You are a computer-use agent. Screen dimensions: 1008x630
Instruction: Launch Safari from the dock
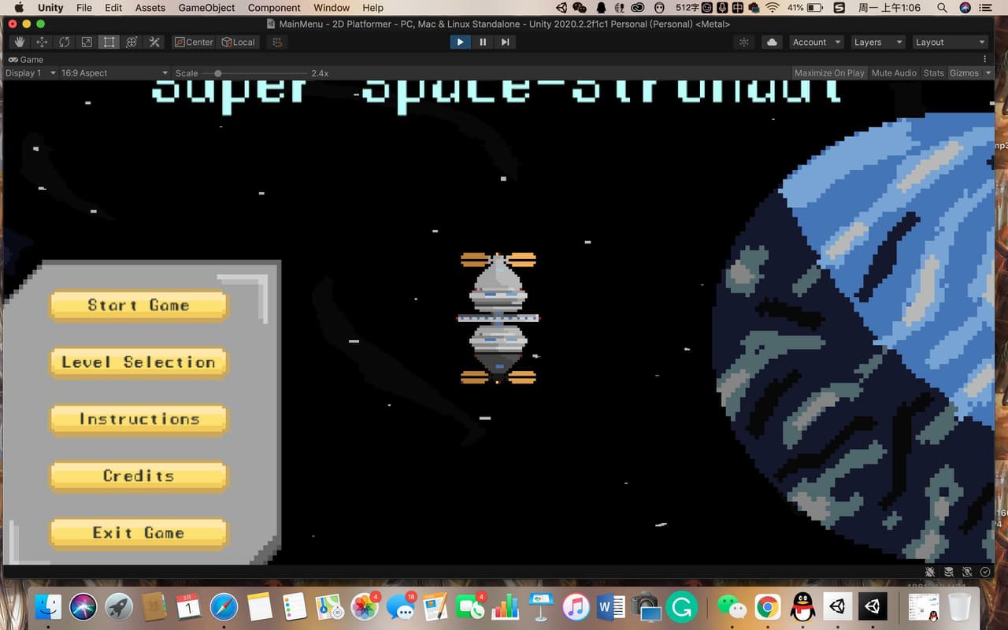[224, 606]
